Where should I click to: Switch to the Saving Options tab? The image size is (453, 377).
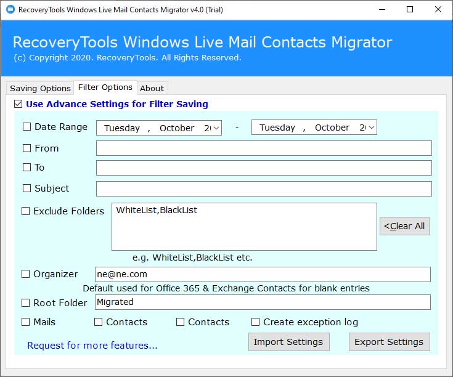click(x=40, y=88)
